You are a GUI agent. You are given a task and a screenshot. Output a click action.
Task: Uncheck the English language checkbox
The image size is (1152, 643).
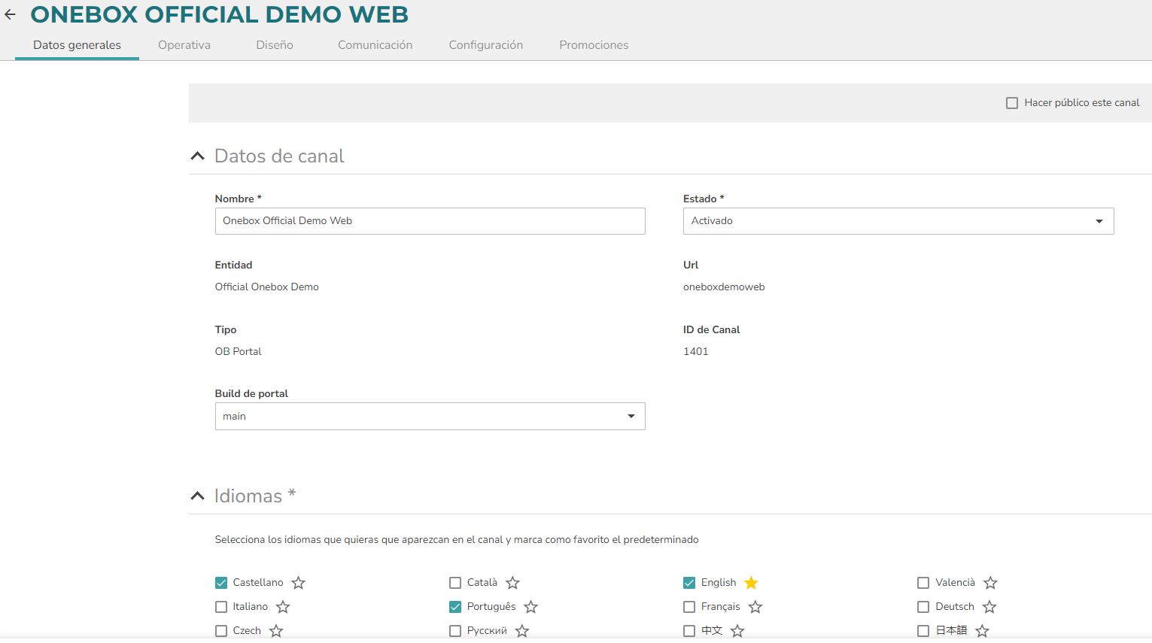tap(689, 583)
